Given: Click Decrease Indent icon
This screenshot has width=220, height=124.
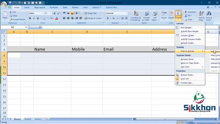Looking at the screenshot, I should click(x=77, y=18).
